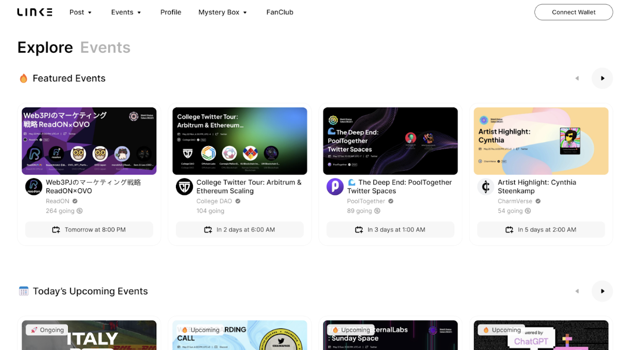The image size is (620, 350).
Task: Open the upcoming ChainAfrik call event card
Action: tap(240, 335)
